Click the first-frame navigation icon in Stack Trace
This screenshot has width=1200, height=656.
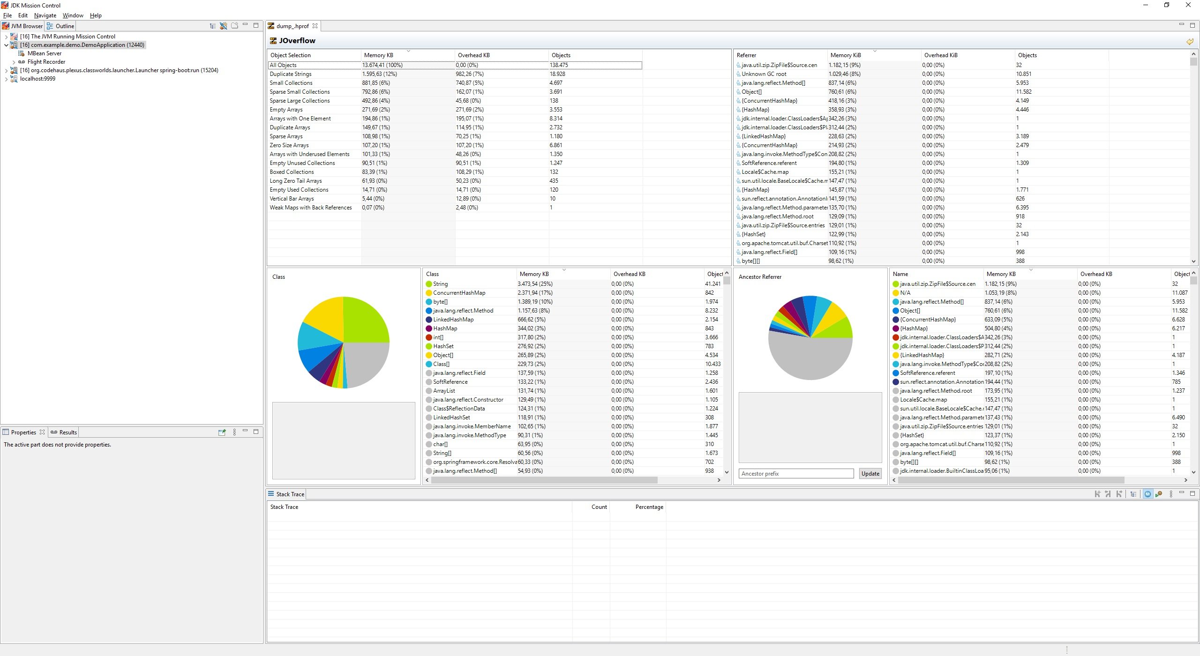point(1098,493)
